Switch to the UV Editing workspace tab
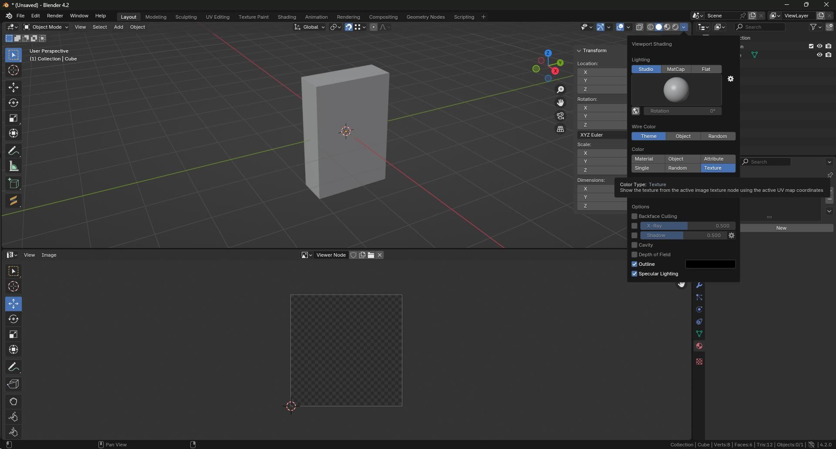This screenshot has width=836, height=449. pyautogui.click(x=218, y=17)
